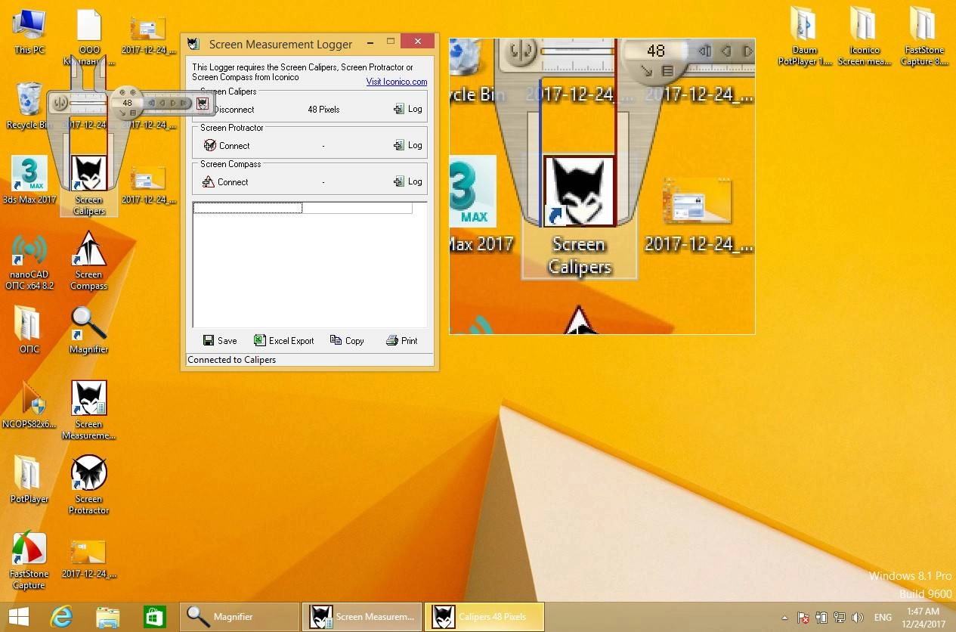Select the nanoCAD ОПС x64 shortcut
Screen dimensions: 956x632
pyautogui.click(x=29, y=260)
